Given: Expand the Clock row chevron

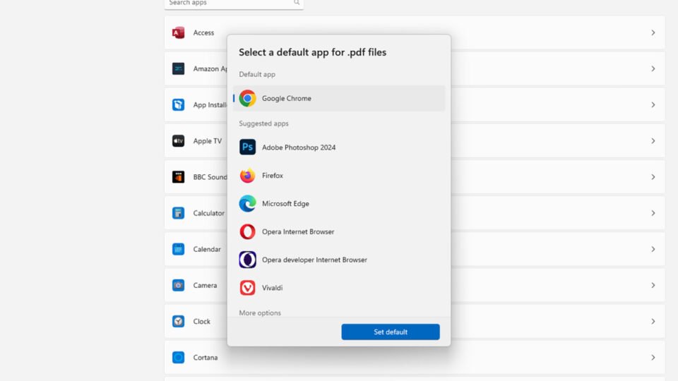Looking at the screenshot, I should (653, 322).
